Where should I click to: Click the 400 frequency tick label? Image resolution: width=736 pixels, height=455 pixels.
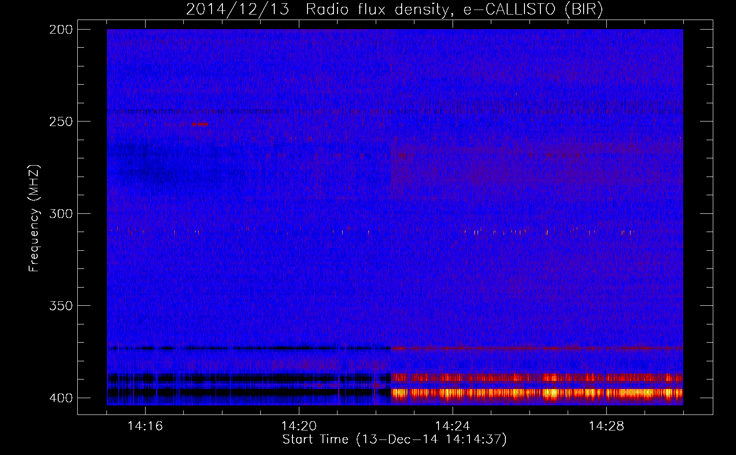60,398
